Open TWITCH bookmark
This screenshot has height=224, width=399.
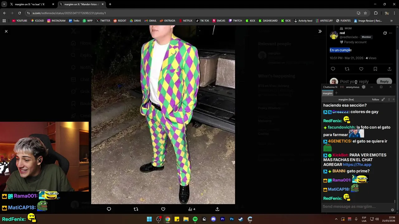point(235,21)
